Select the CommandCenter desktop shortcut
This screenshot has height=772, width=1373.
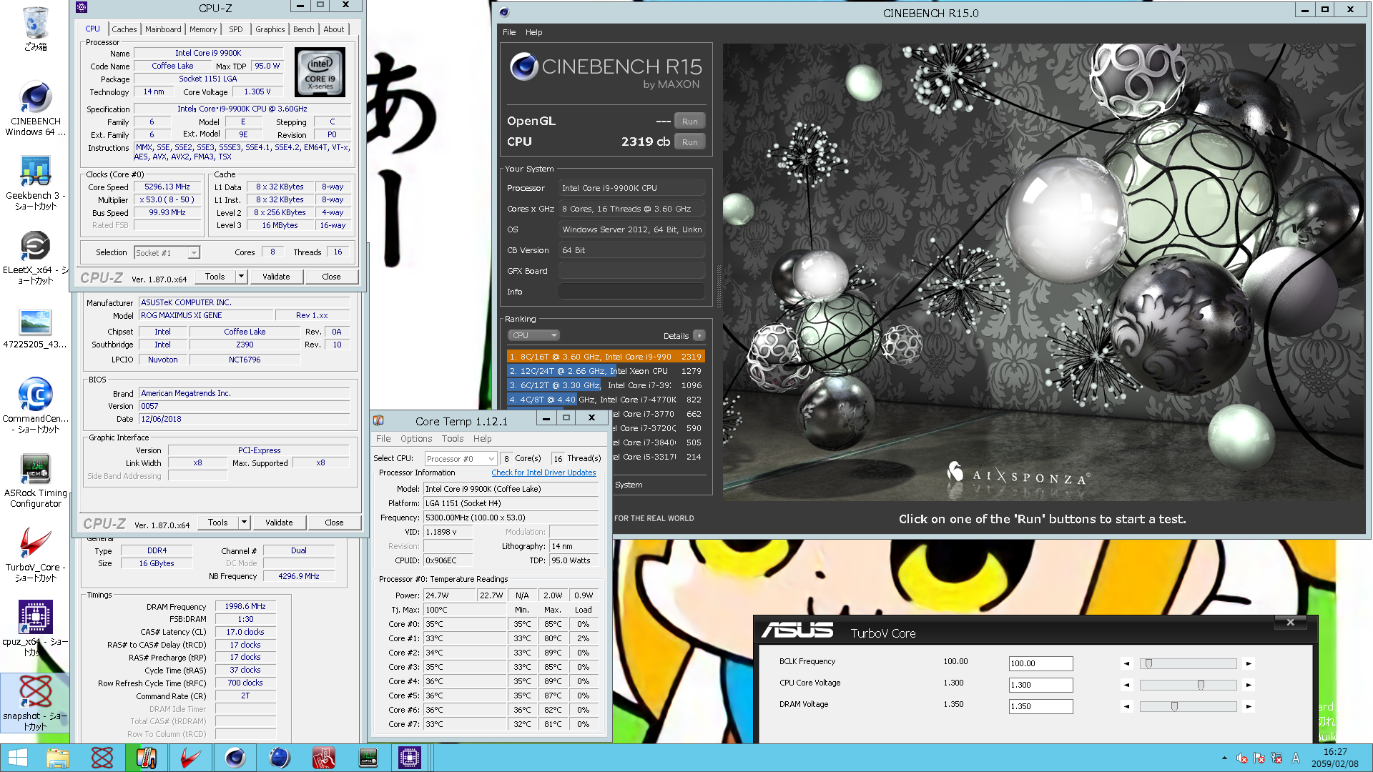(x=35, y=405)
